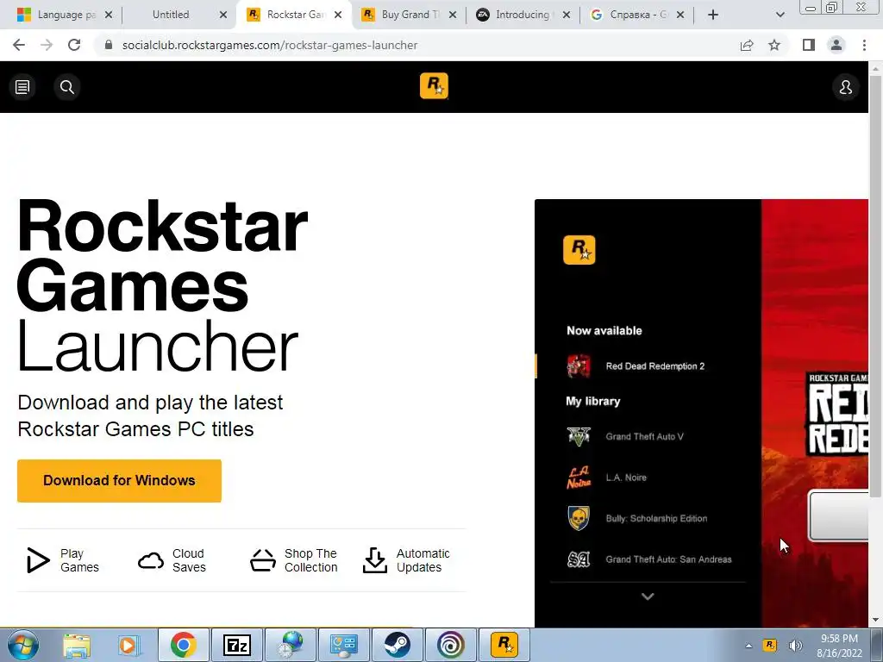Share this page via share icon
Image resolution: width=883 pixels, height=662 pixels.
click(x=747, y=45)
